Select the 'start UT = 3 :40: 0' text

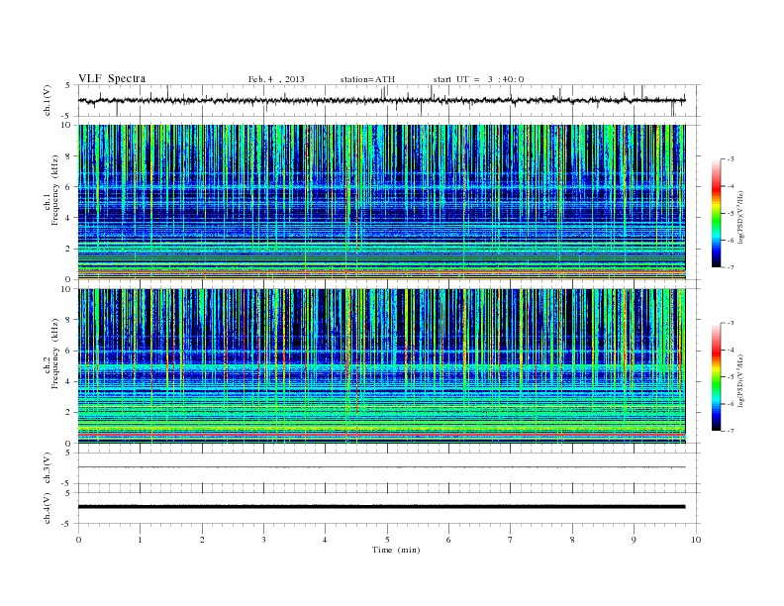pyautogui.click(x=478, y=79)
